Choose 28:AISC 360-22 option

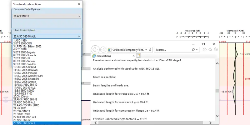coord(22,120)
